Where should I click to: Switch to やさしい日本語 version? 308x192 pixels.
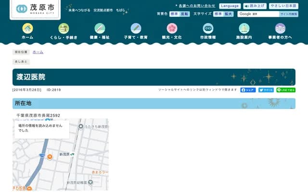click(283, 6)
